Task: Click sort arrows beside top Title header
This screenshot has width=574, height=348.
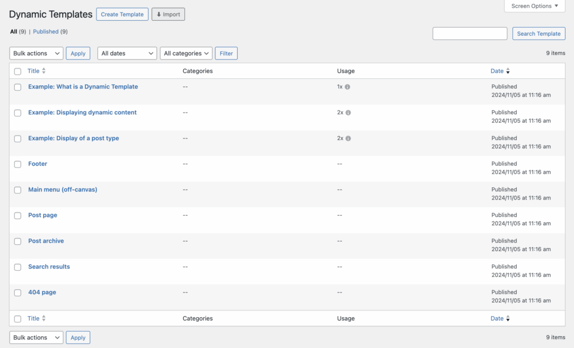Action: [44, 71]
